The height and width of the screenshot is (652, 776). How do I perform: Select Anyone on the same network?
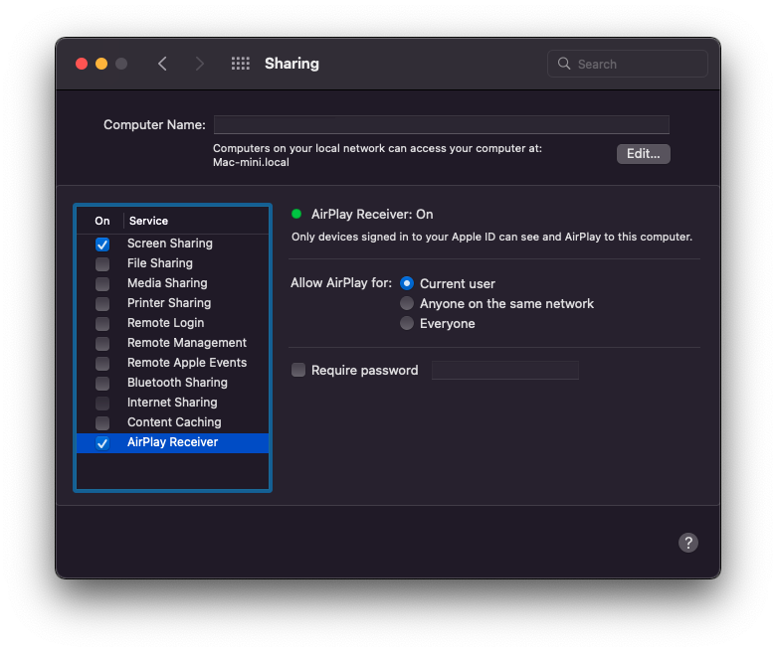click(407, 303)
